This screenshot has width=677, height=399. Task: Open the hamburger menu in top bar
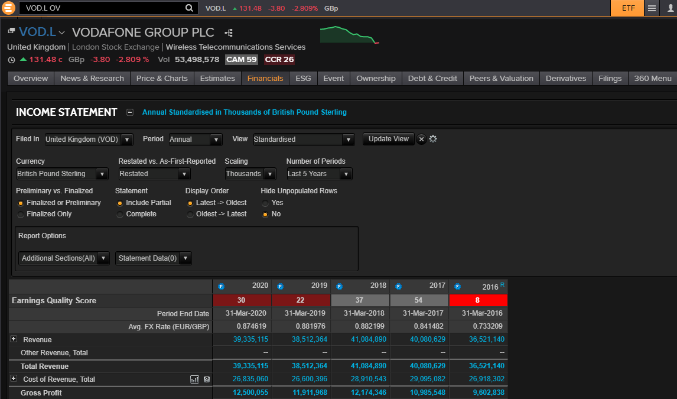coord(652,8)
